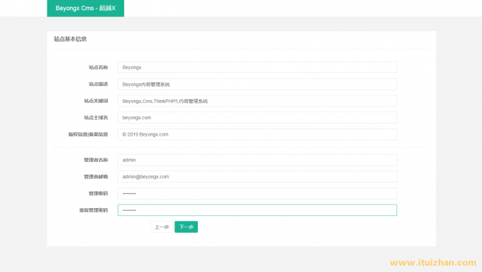Click the 下一步 next-step button

pyautogui.click(x=186, y=227)
